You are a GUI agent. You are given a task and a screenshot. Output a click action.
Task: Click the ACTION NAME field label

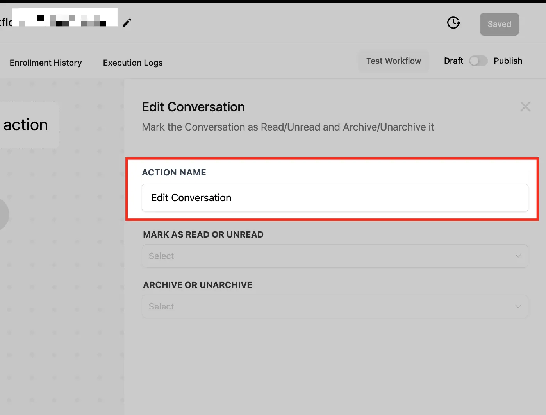pyautogui.click(x=174, y=172)
